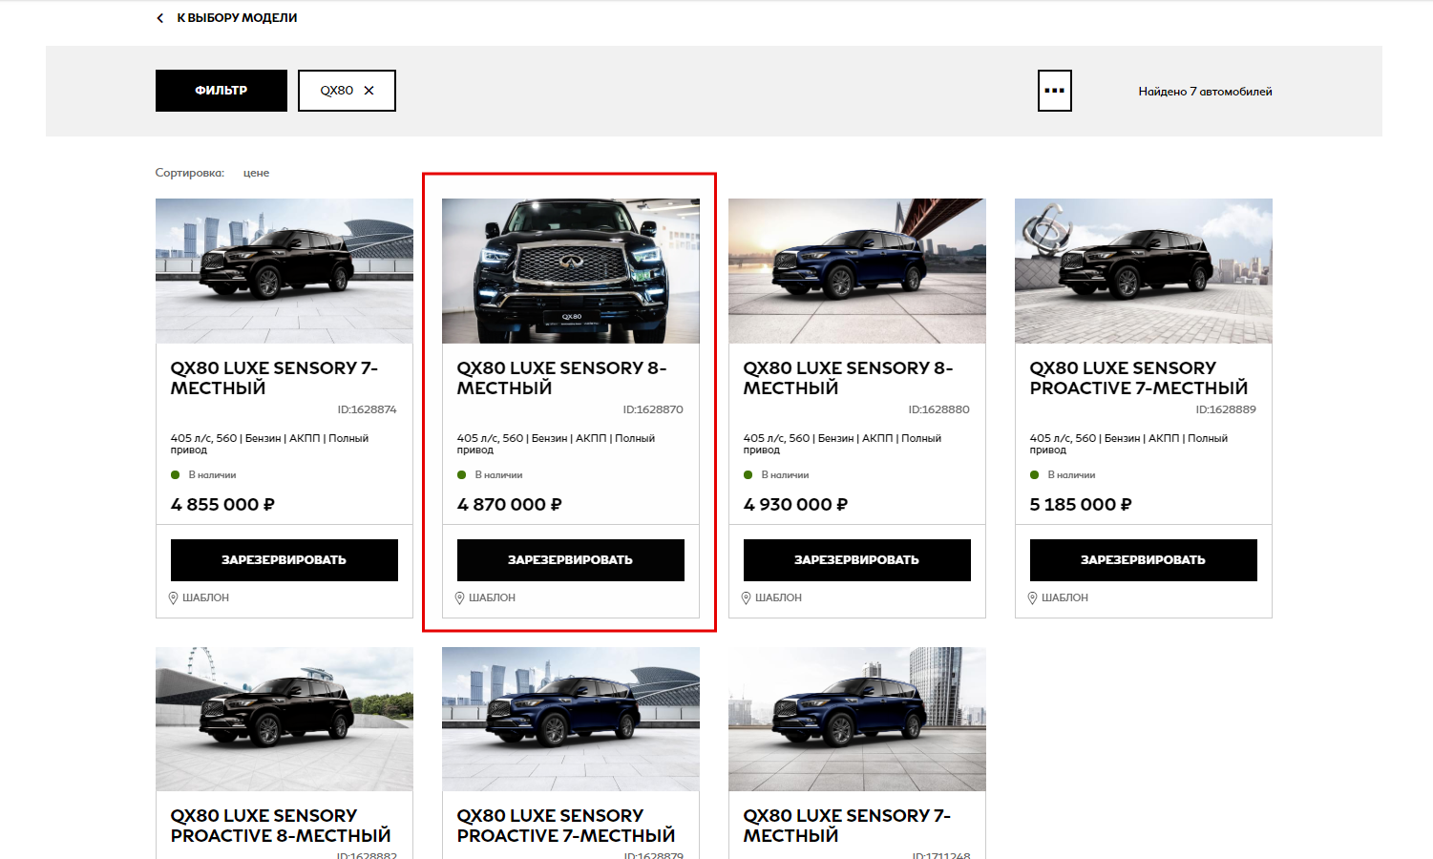The height and width of the screenshot is (859, 1433).
Task: Click price 4 870 000 ₽
Action: 510,504
